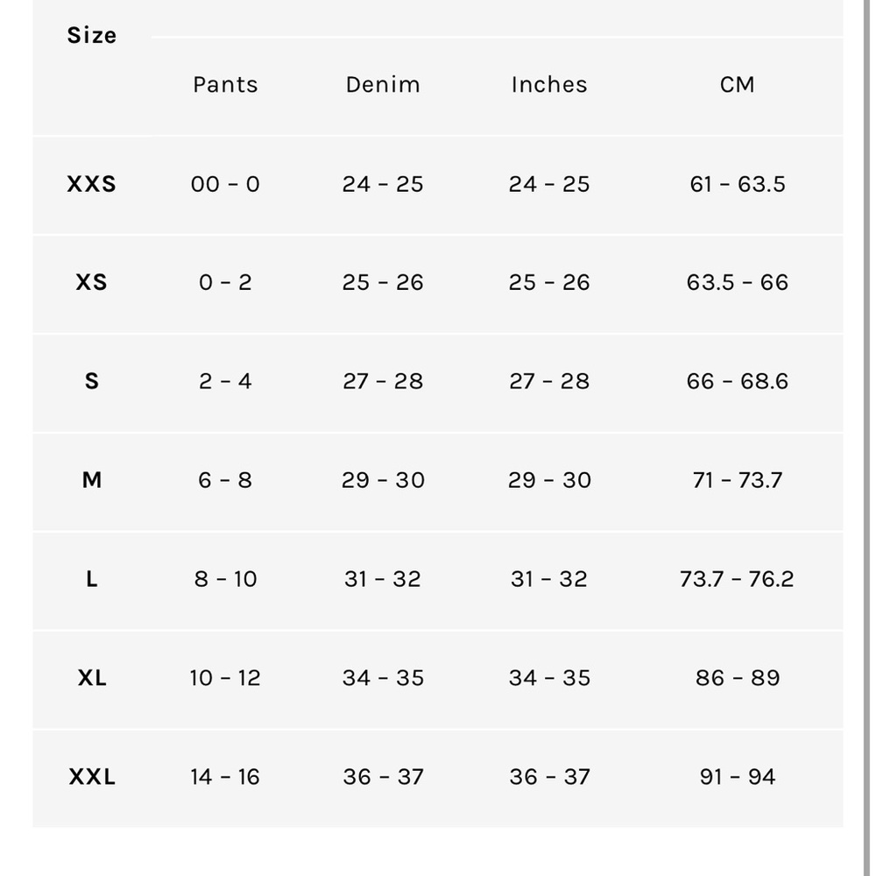
Task: Select the 73.7 - 76.2 CM cell
Action: pos(737,579)
